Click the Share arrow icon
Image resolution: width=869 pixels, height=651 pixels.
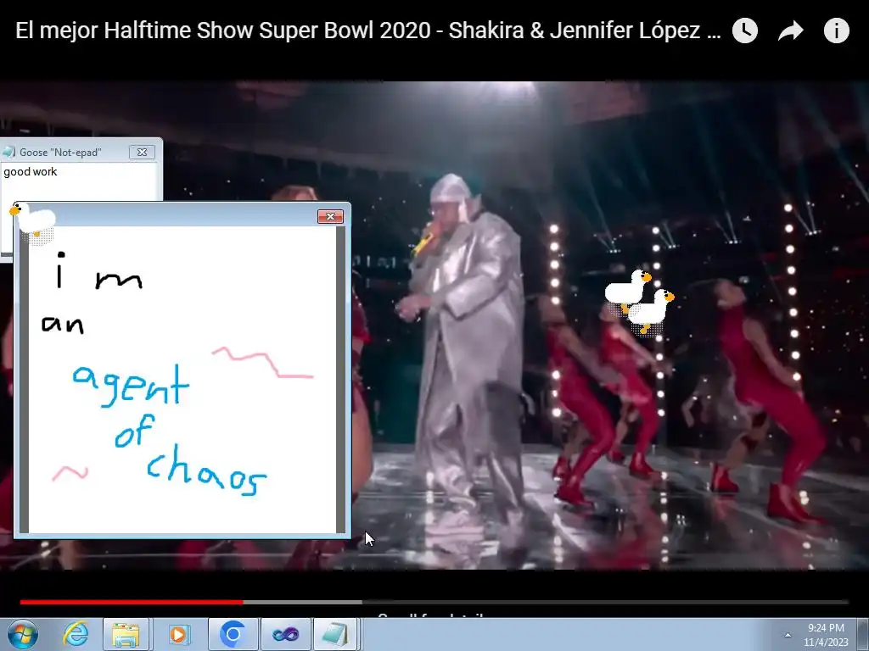tap(790, 31)
